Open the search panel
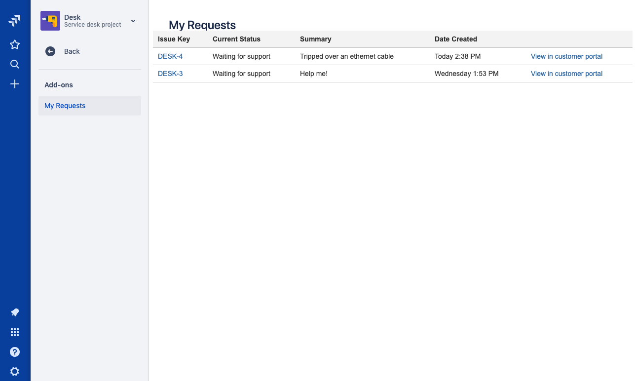 coord(14,64)
